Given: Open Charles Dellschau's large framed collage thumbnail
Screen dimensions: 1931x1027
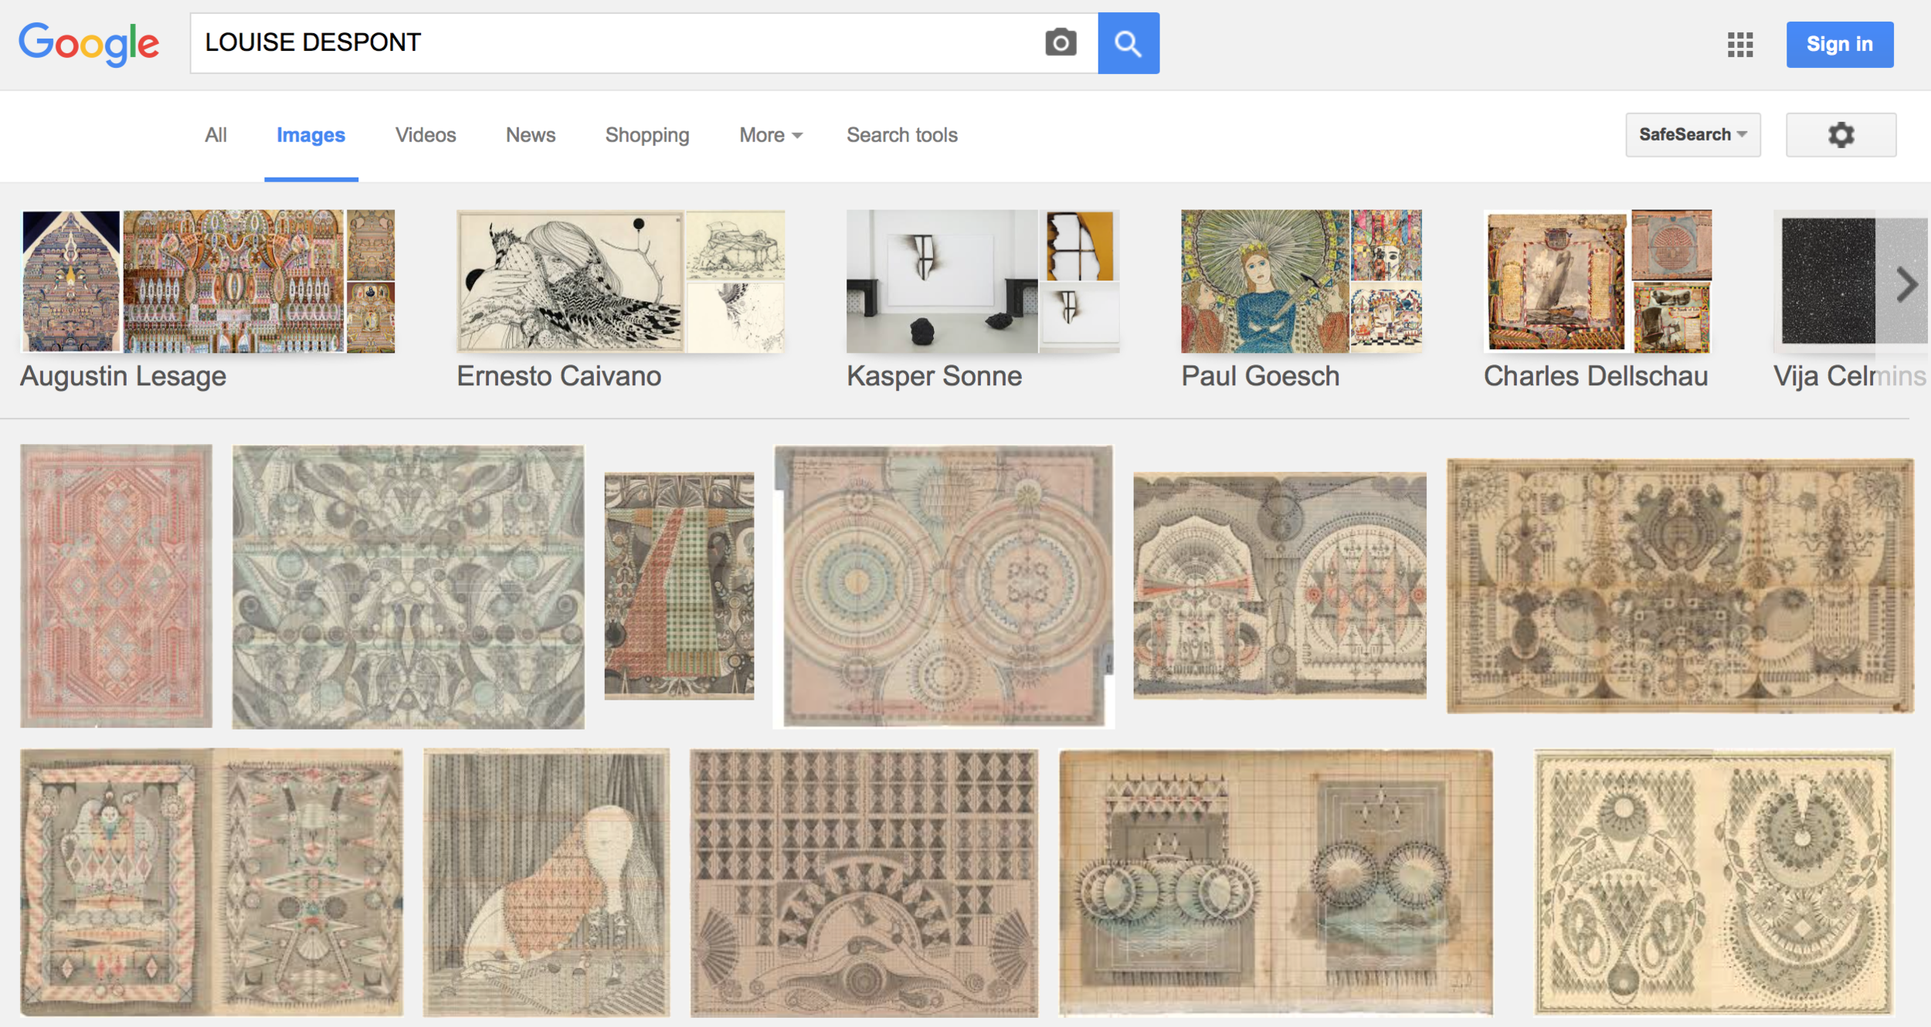Looking at the screenshot, I should tap(1556, 281).
